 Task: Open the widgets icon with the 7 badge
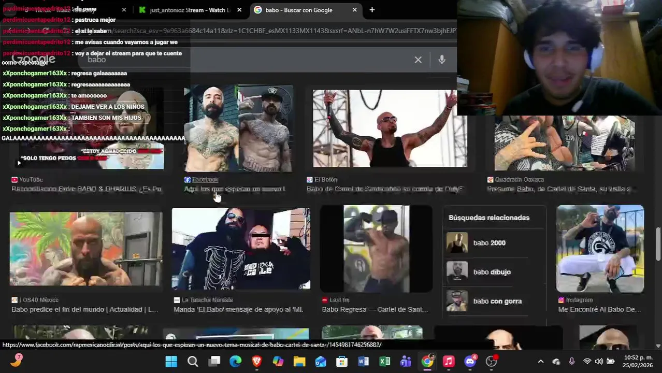(16, 360)
